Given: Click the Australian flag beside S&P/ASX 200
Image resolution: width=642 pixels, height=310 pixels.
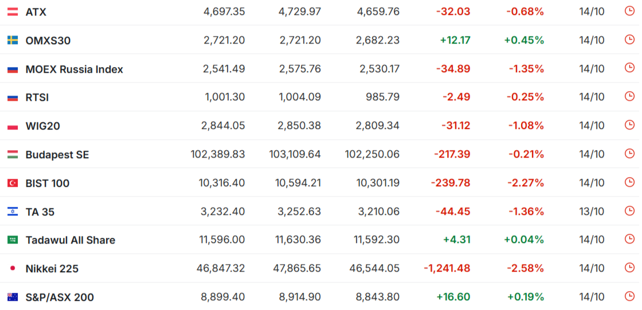Looking at the screenshot, I should click(x=13, y=297).
